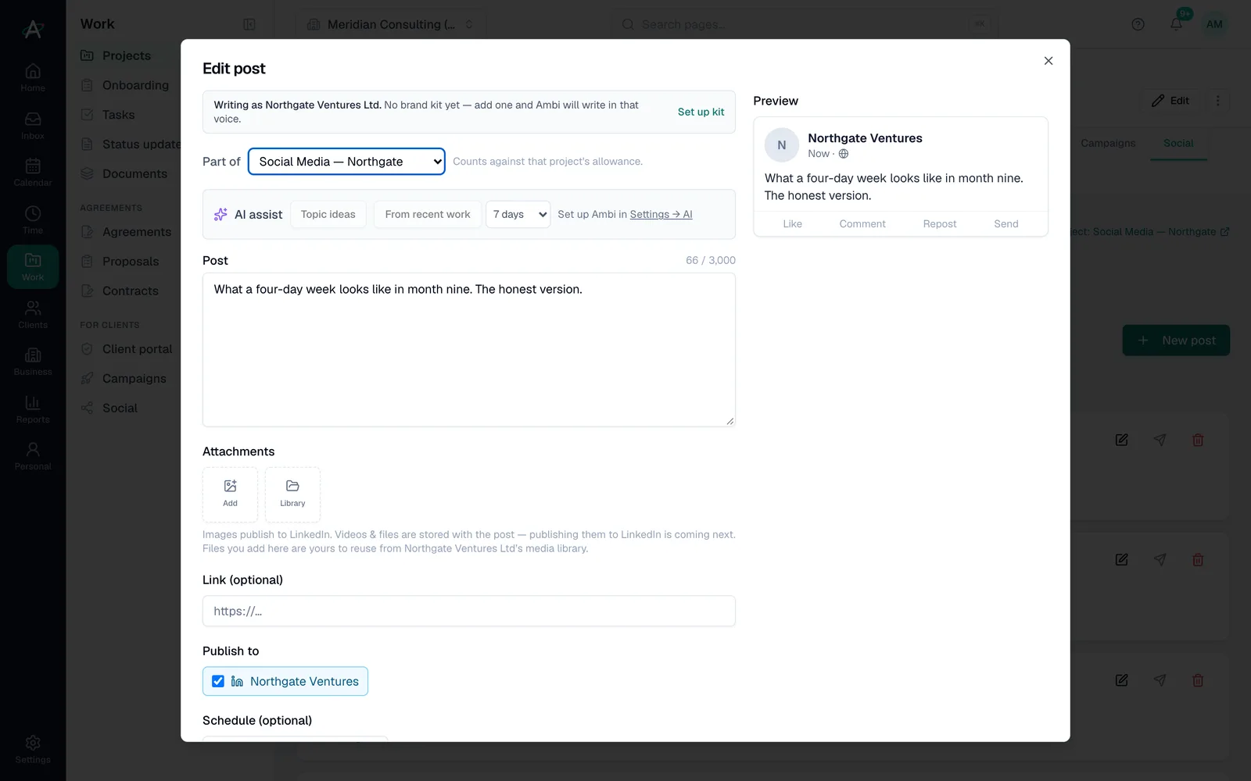Focus the Search pages field

tap(804, 24)
